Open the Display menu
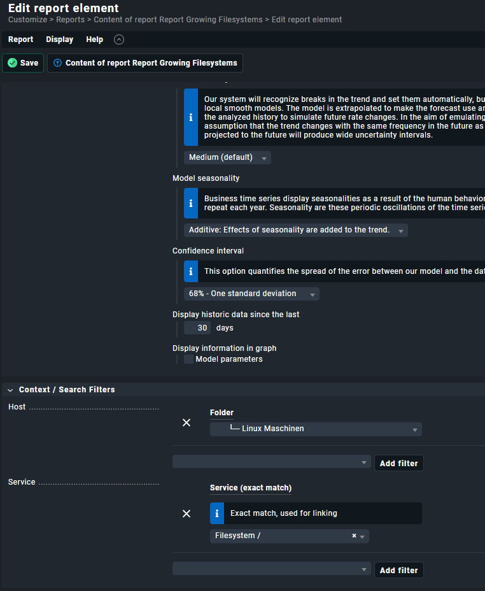The image size is (485, 591). tap(59, 39)
